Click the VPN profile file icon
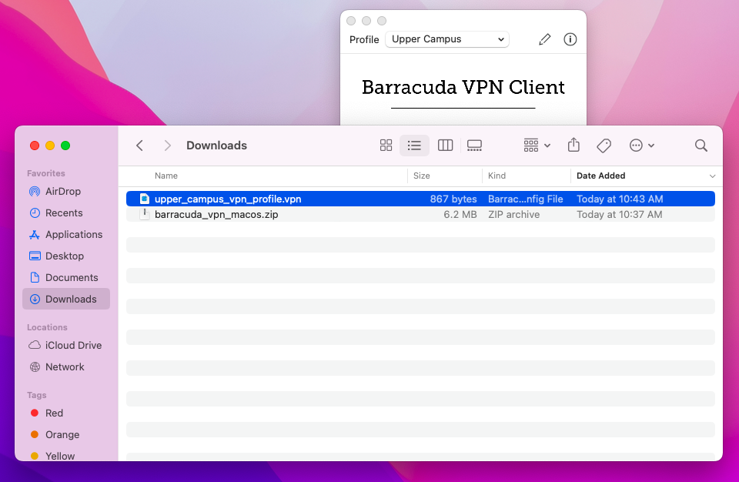 click(x=145, y=199)
